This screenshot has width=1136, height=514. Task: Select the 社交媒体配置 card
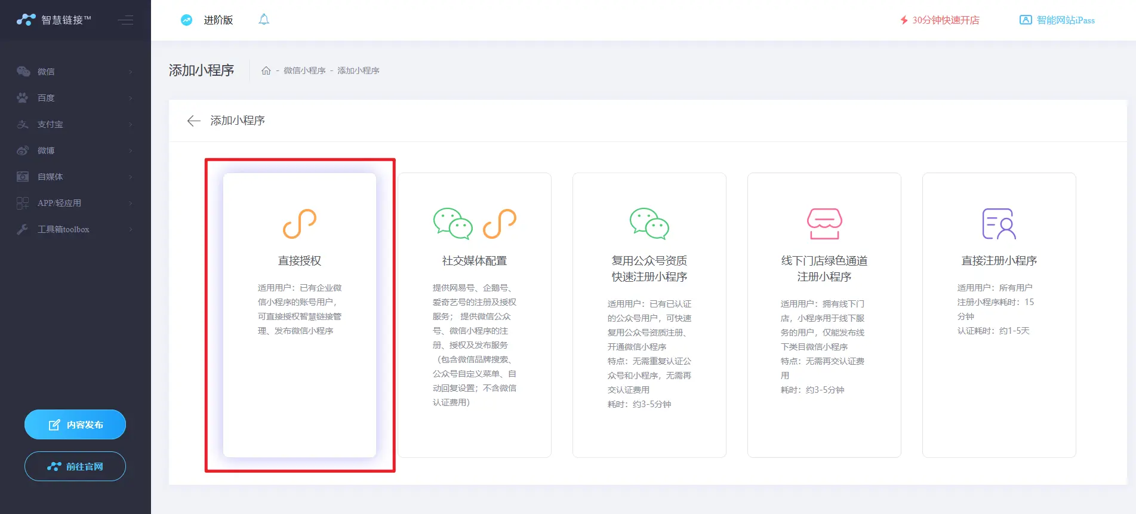(x=475, y=315)
